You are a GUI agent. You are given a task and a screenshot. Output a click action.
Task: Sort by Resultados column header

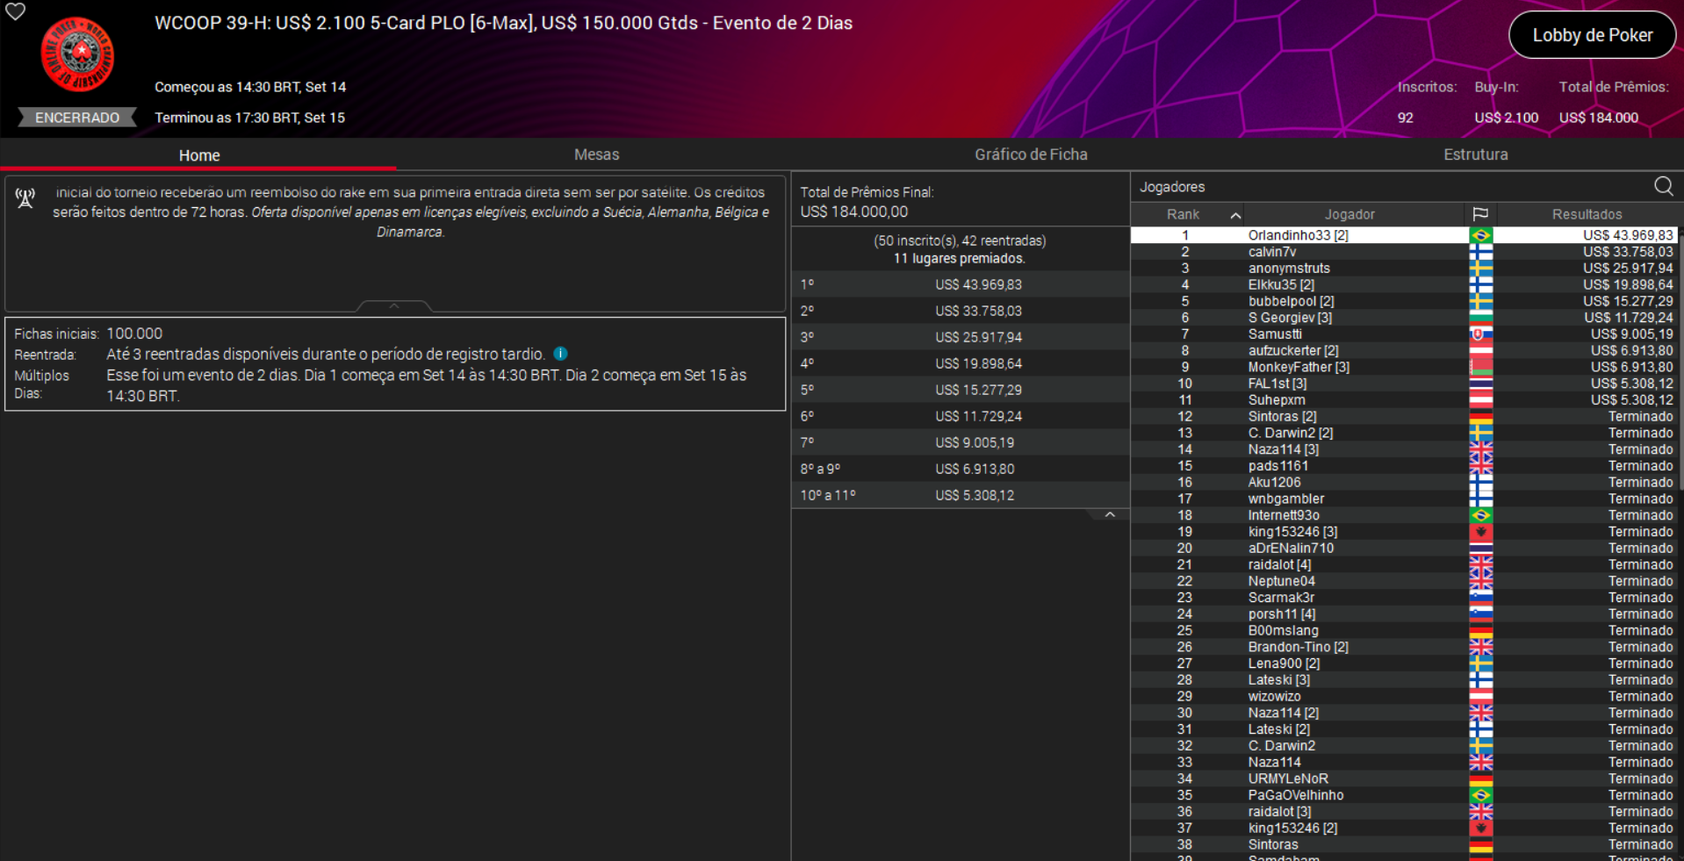[1587, 214]
